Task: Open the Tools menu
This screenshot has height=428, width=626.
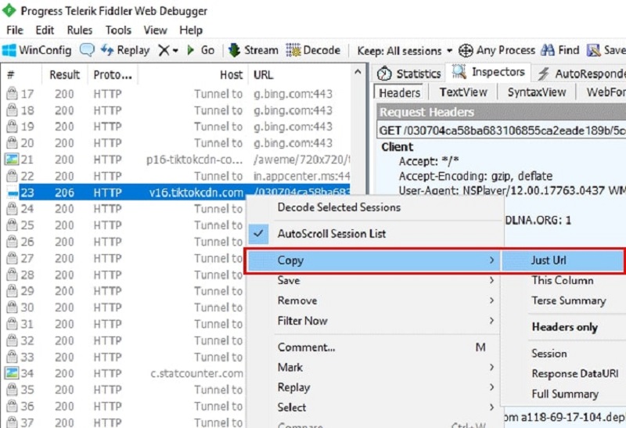Action: click(x=118, y=31)
